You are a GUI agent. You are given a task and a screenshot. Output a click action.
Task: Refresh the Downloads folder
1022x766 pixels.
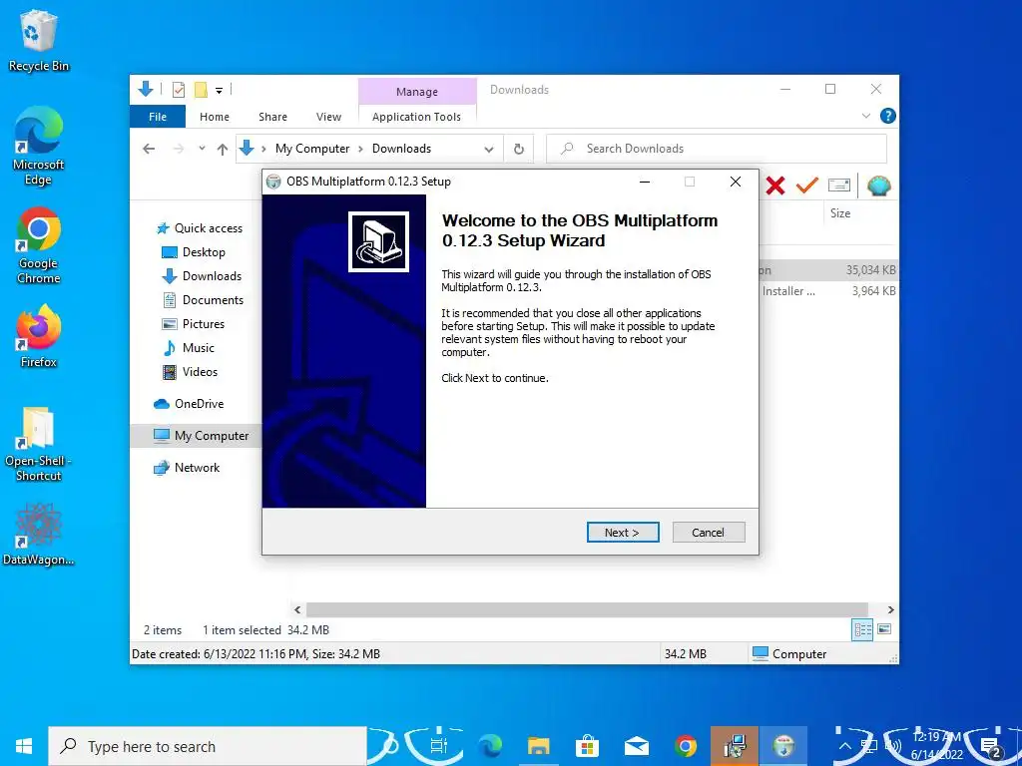(x=519, y=149)
